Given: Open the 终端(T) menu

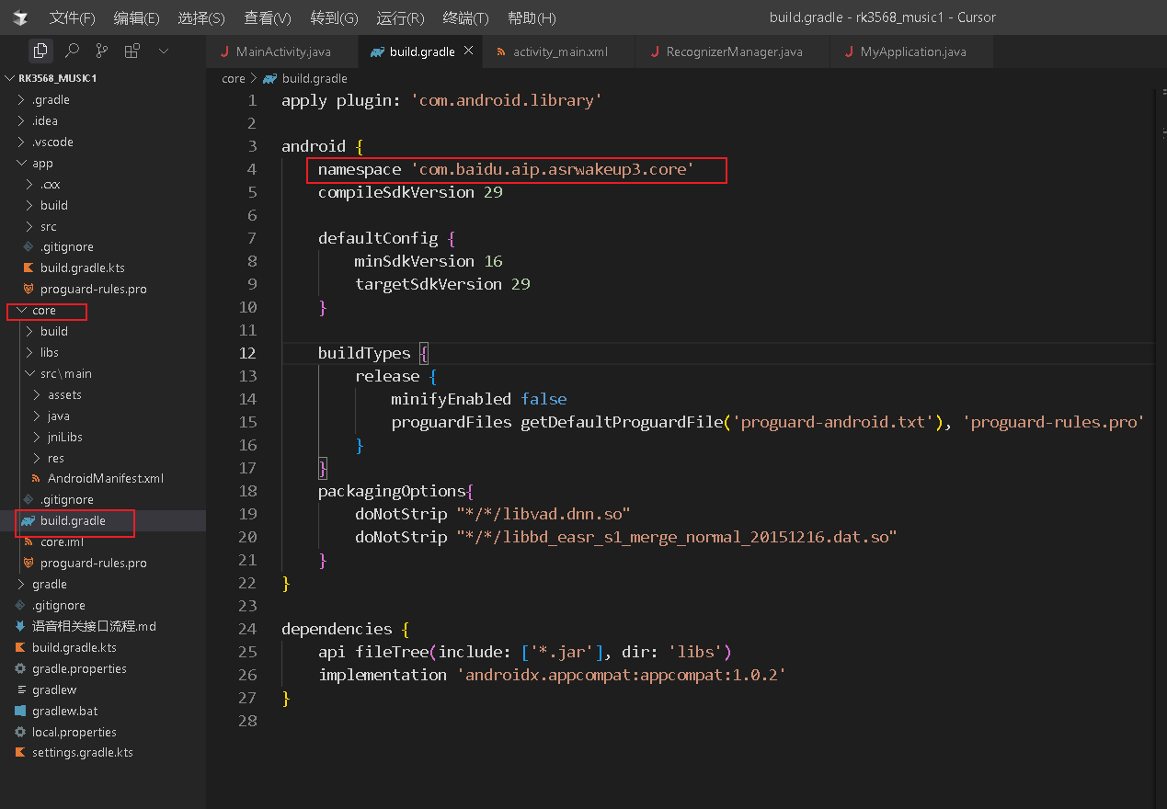Looking at the screenshot, I should 465,17.
